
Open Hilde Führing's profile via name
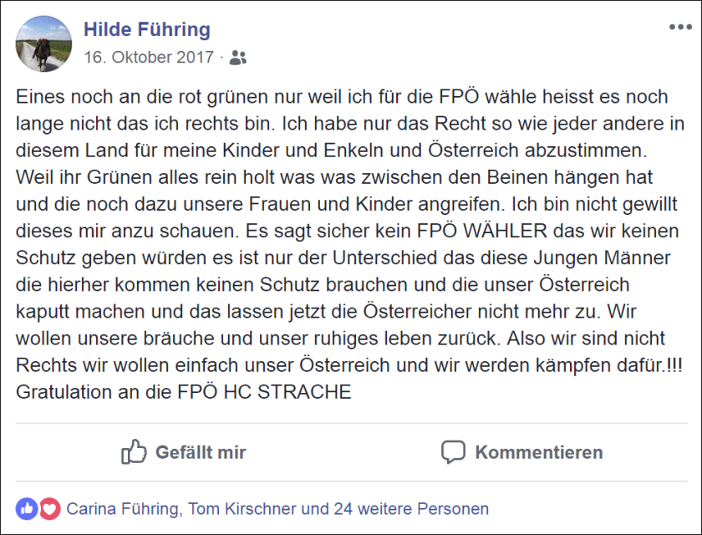[147, 30]
